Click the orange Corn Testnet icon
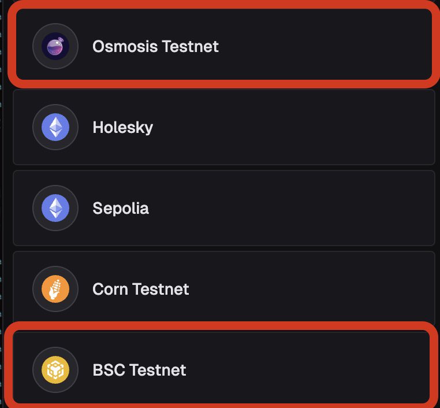 click(55, 289)
